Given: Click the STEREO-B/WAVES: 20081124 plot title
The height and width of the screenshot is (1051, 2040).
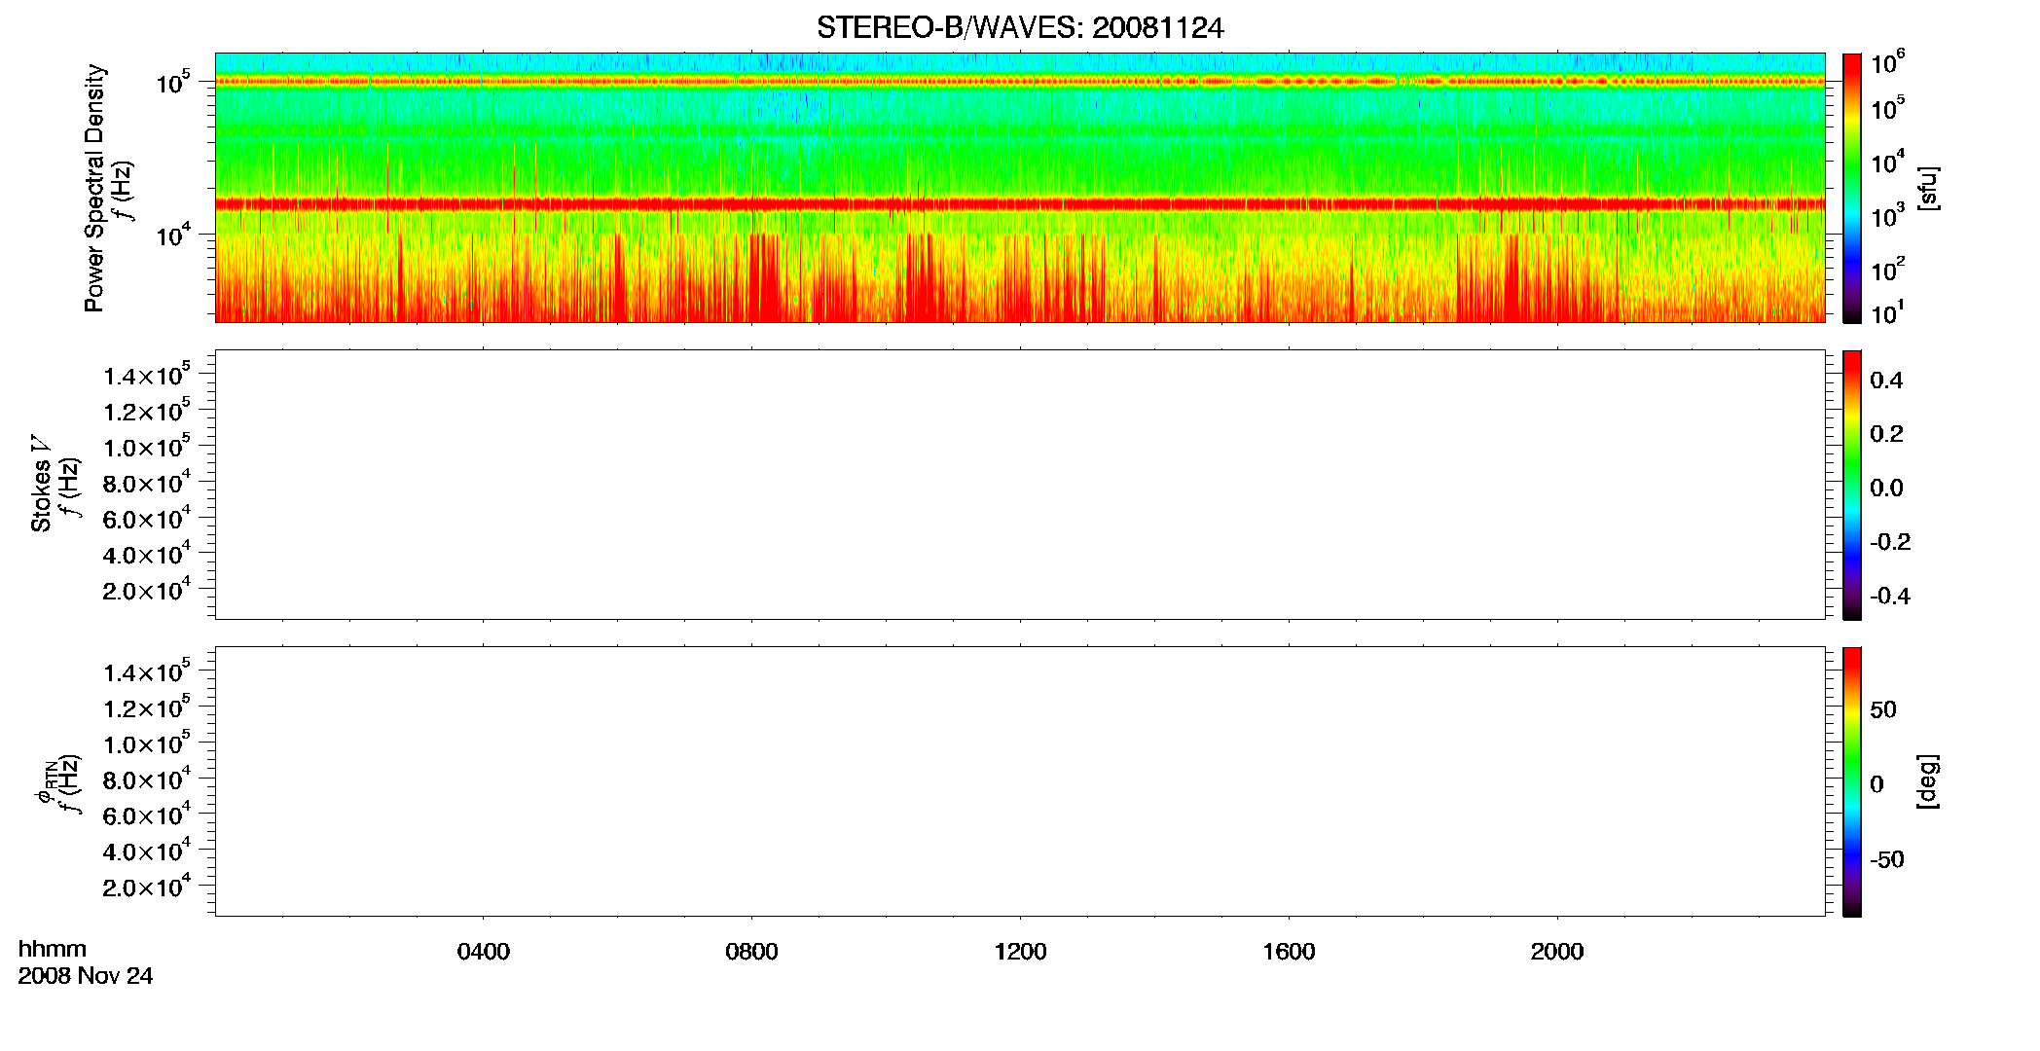Looking at the screenshot, I should click(x=1020, y=28).
